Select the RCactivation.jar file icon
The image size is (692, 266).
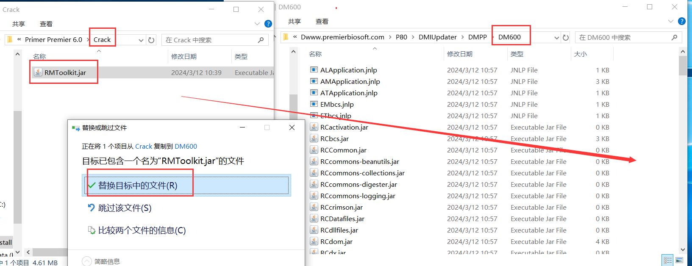(x=314, y=127)
